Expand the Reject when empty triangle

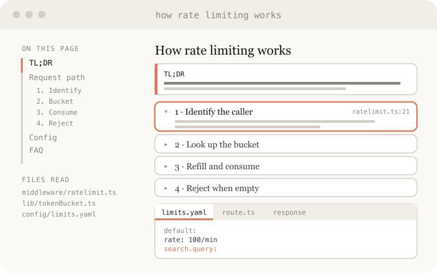[166, 188]
